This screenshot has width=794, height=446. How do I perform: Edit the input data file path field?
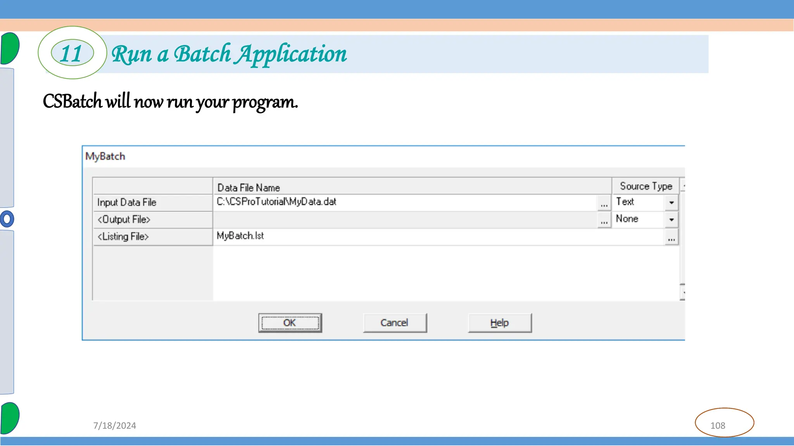click(405, 202)
